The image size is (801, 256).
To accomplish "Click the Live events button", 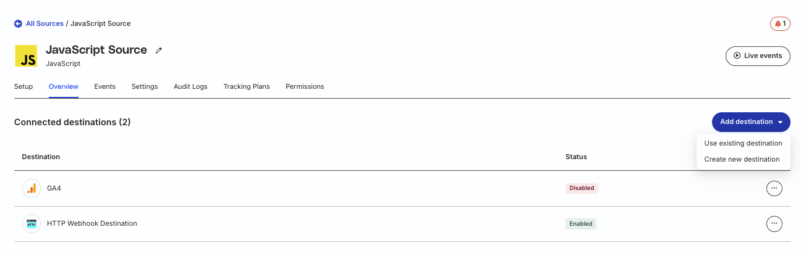I will click(x=758, y=56).
